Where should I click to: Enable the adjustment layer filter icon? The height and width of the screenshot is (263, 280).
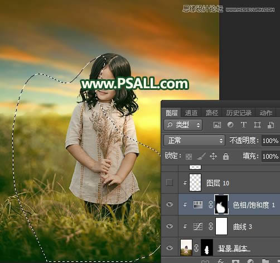coord(230,125)
